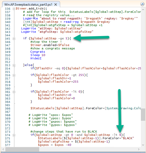The image size is (146, 153).
Task: Click '# LogWrite "ypos: $ypos"' comment
Action: pos(51,118)
